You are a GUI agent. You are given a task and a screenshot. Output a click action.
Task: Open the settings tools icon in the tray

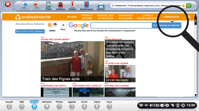coord(141,105)
